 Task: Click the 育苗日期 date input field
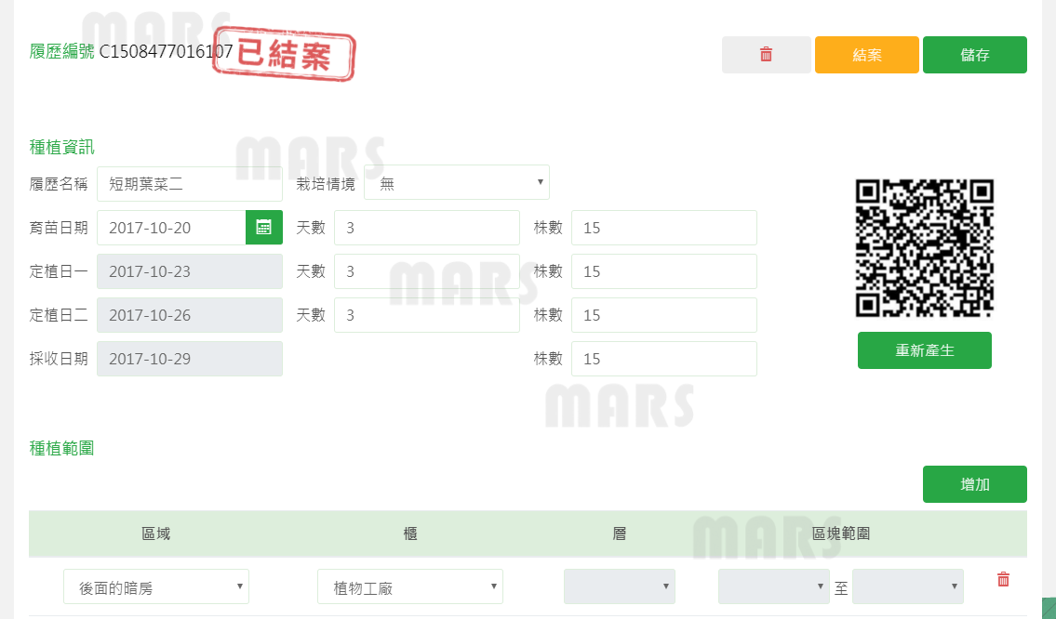(171, 228)
